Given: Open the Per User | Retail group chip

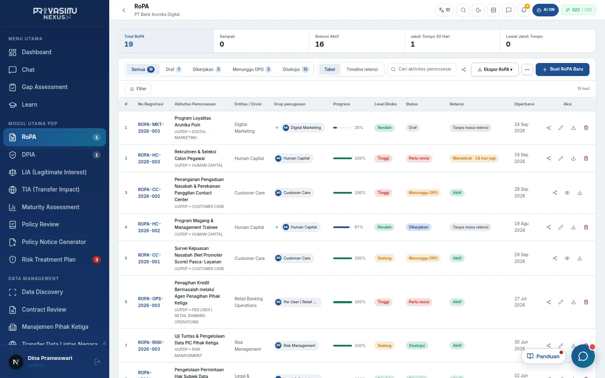Looking at the screenshot, I should coord(298,302).
